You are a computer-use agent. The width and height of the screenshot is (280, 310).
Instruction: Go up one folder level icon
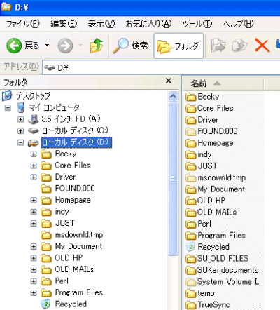point(97,46)
